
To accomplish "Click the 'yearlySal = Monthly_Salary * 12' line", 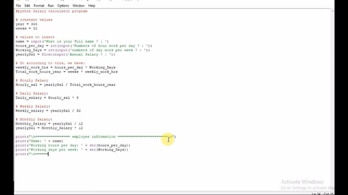I will pos(49,128).
